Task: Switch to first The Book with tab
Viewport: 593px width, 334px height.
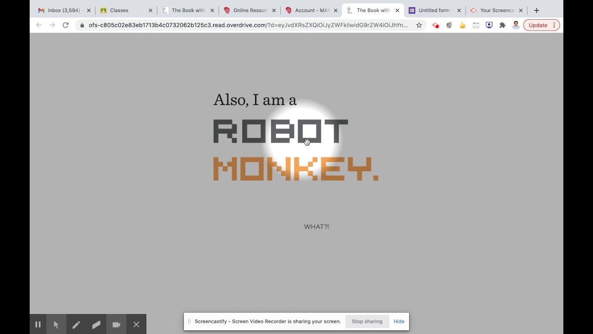Action: point(187,10)
